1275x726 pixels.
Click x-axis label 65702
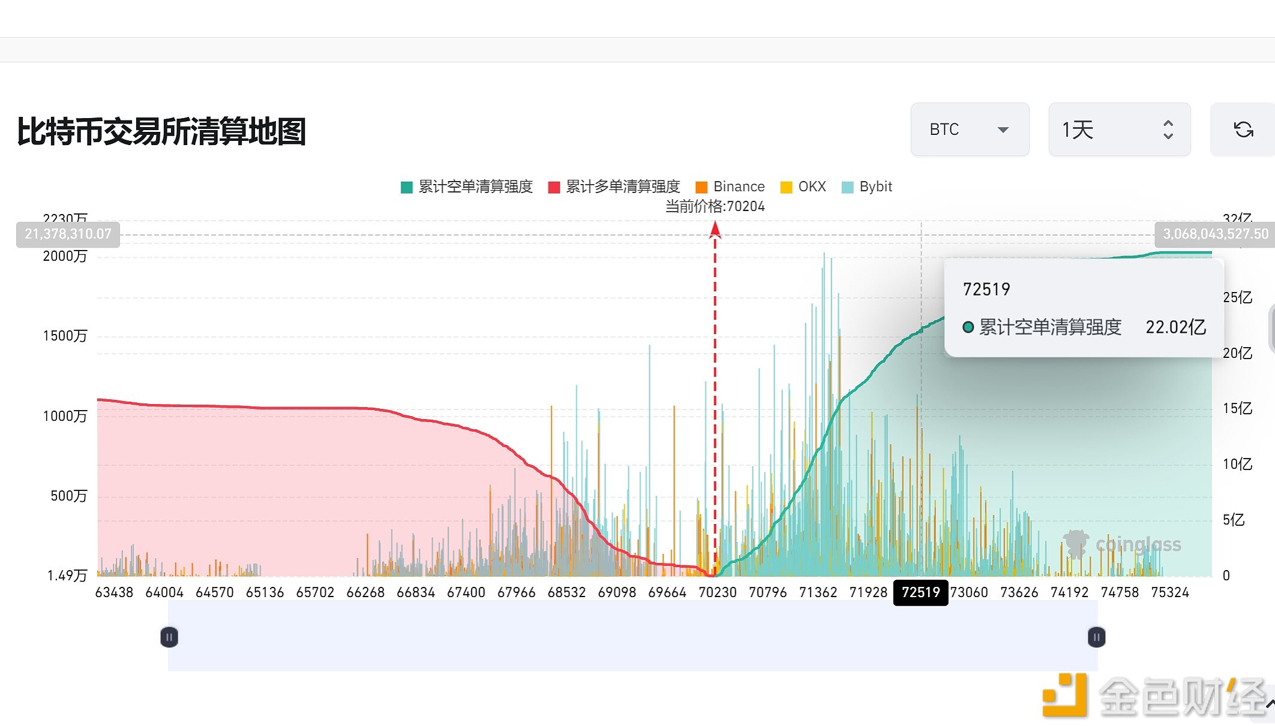pos(315,592)
